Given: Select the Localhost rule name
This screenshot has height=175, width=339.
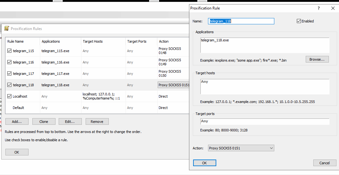Looking at the screenshot, I should [x=20, y=96].
